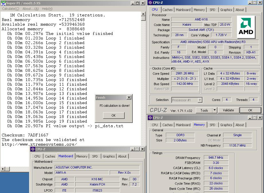Switch to Memory tab in top CPU-Z
The image size is (264, 193).
tap(199, 10)
